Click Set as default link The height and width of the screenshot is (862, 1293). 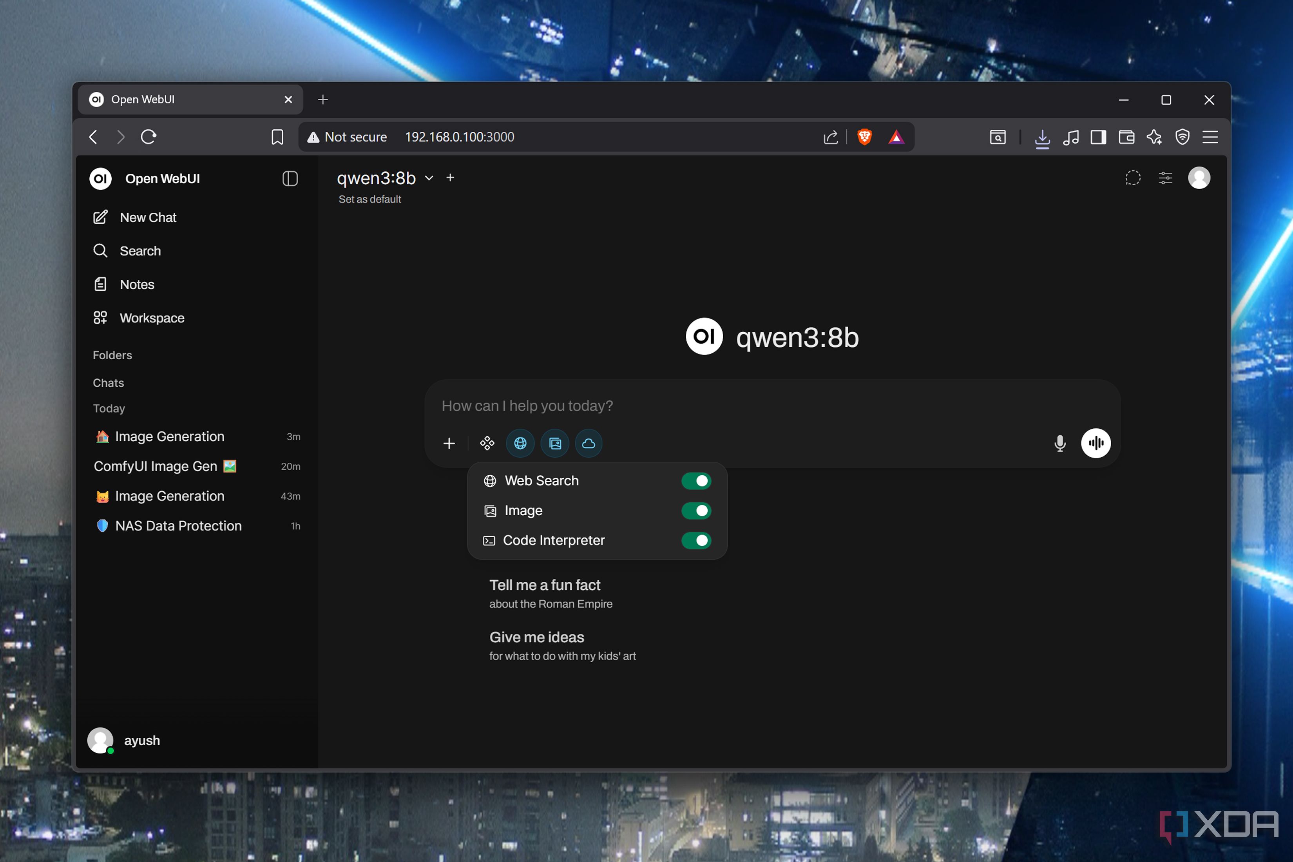coord(369,199)
